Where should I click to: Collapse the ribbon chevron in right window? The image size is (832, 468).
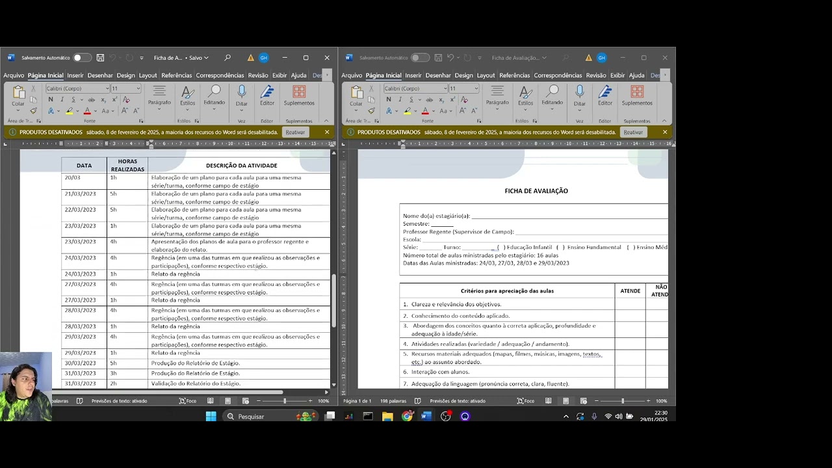pos(664,121)
